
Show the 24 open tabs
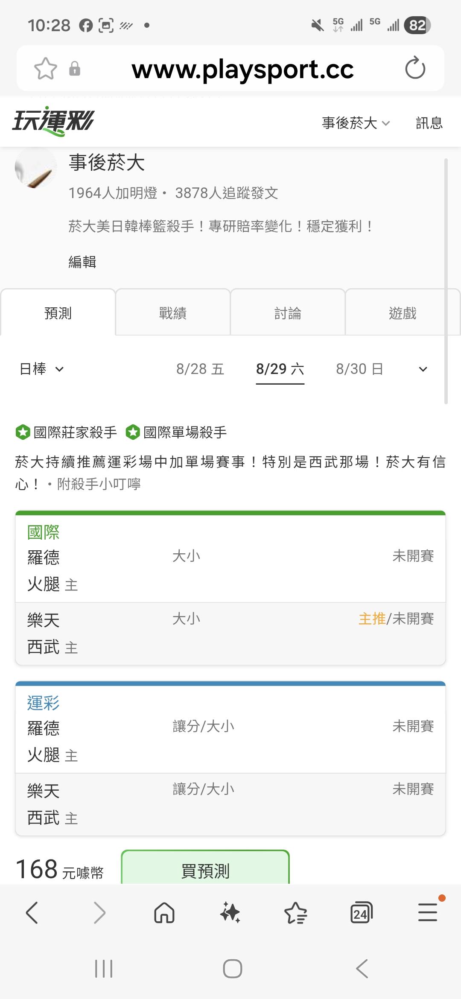[361, 913]
